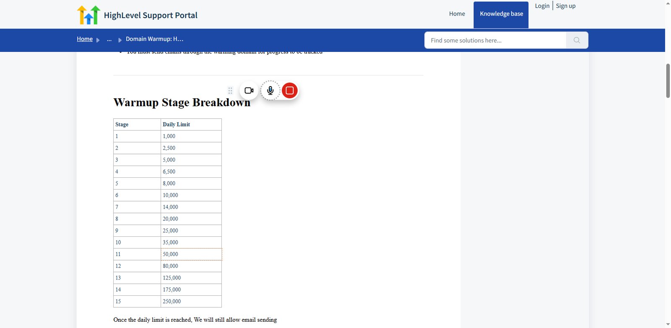Toggle the camera in recording toolbar
This screenshot has height=328, width=671.
pos(249,90)
